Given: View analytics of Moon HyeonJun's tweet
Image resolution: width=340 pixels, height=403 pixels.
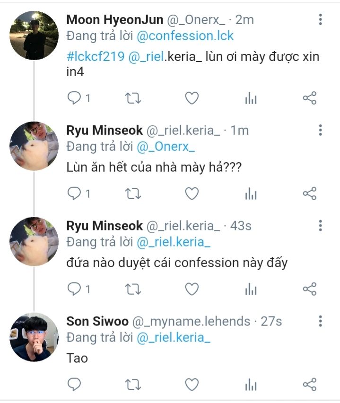Looking at the screenshot, I should pos(251,98).
